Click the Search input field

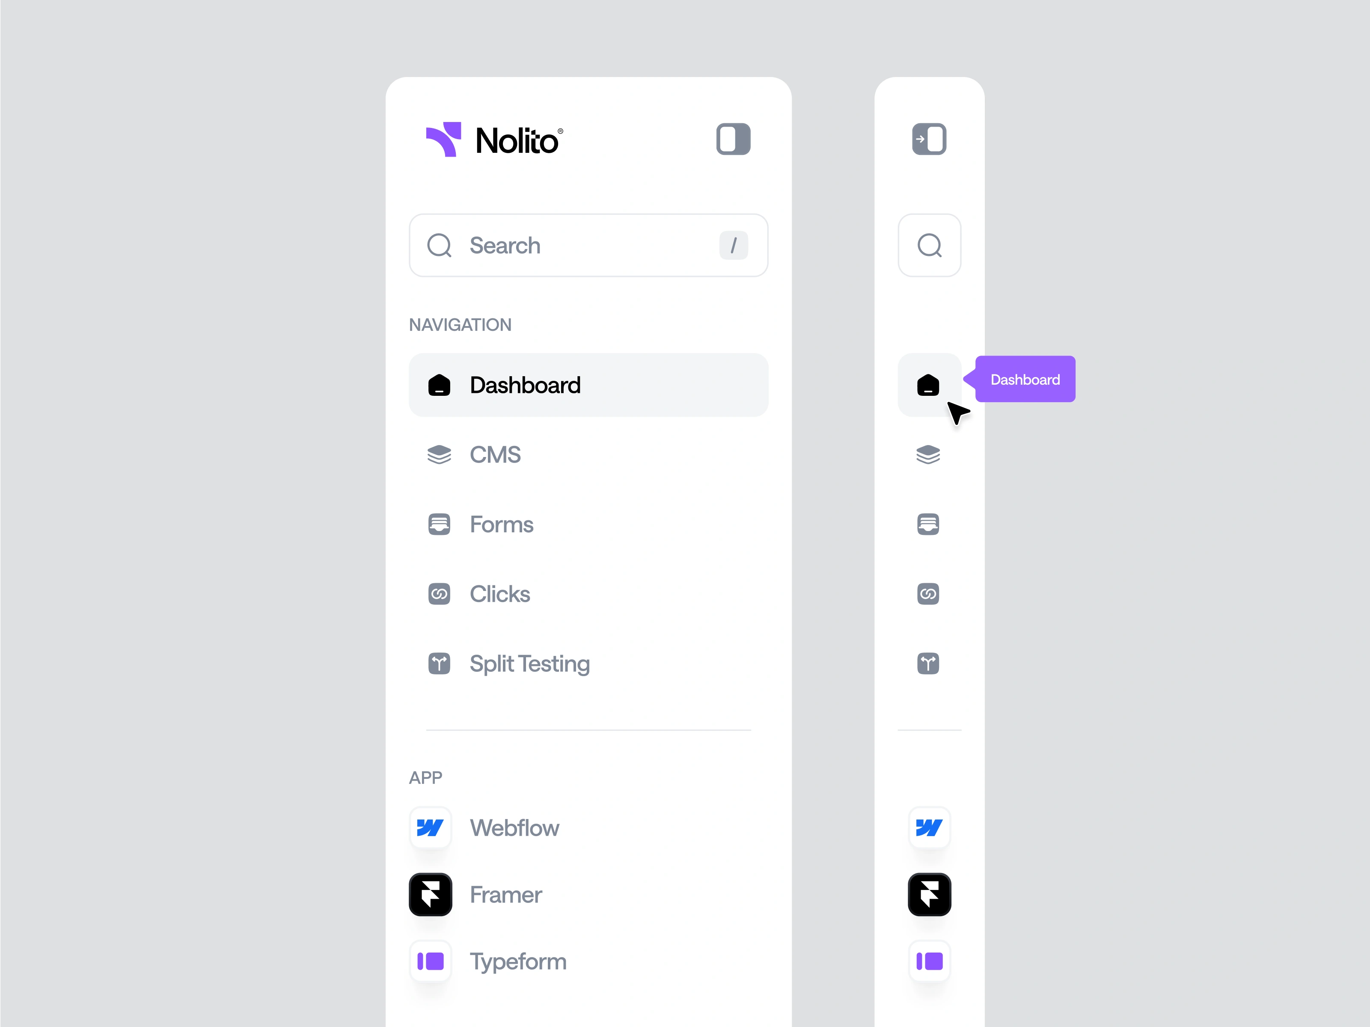[x=588, y=245]
